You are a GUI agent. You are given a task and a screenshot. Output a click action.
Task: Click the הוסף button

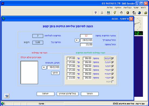click(55, 73)
